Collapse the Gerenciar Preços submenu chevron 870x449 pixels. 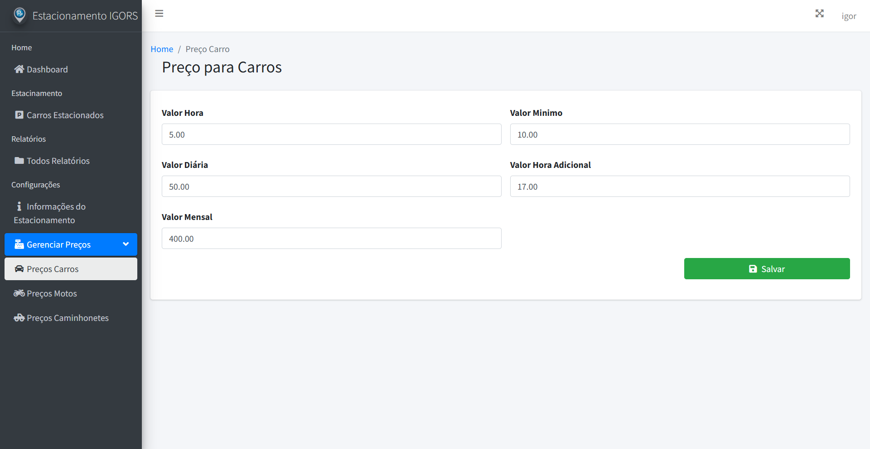(126, 244)
